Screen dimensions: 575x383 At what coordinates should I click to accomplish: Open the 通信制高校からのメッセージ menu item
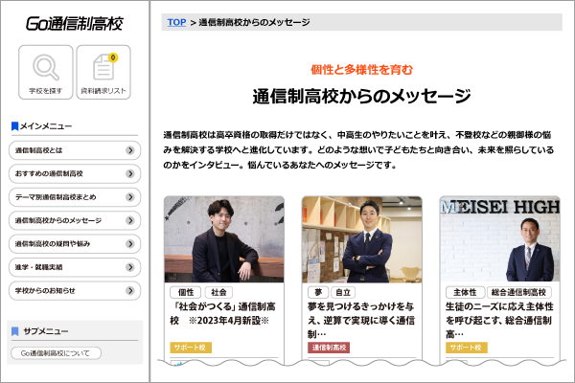pyautogui.click(x=75, y=220)
